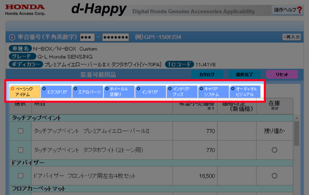Click the タッチアップペイント category header
This screenshot has height=195, width=309.
click(151, 118)
